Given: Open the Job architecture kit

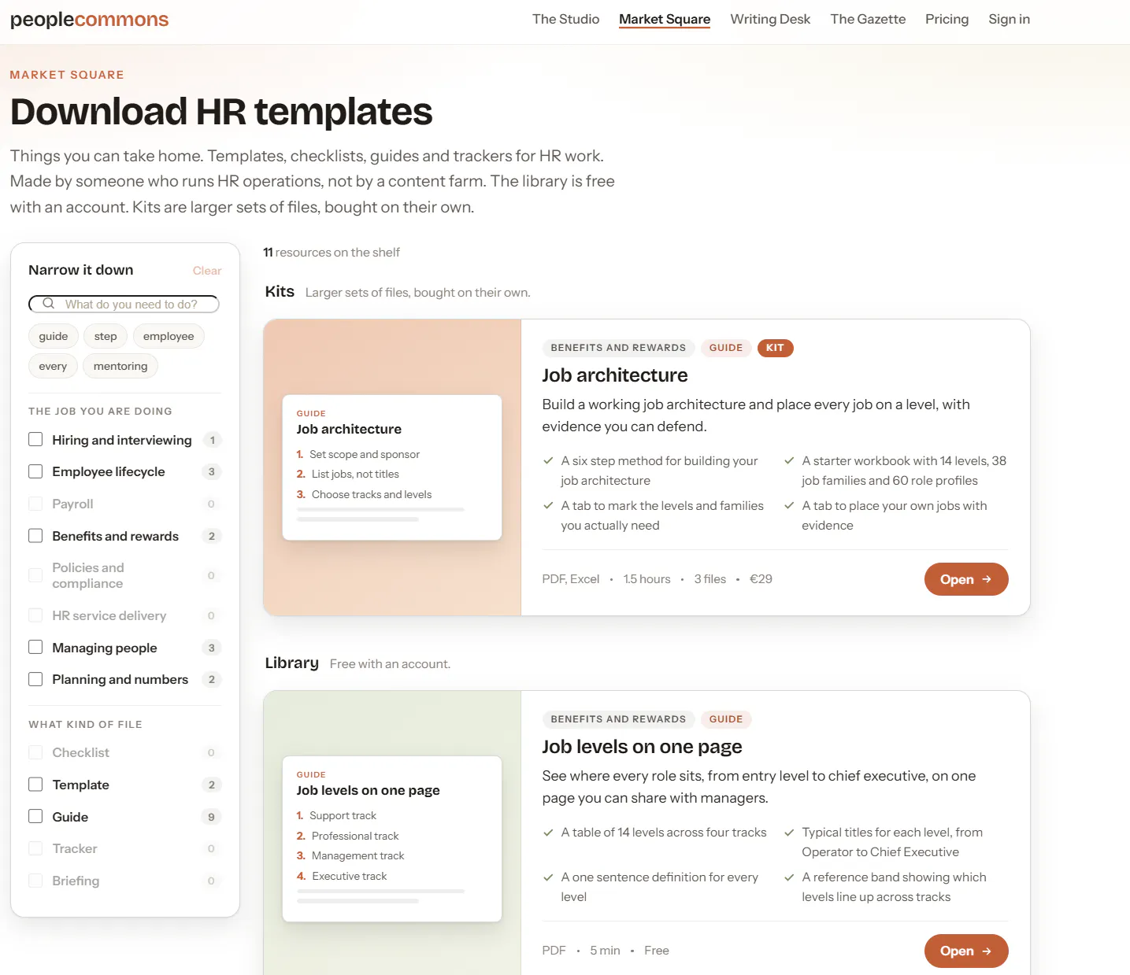Looking at the screenshot, I should point(966,579).
